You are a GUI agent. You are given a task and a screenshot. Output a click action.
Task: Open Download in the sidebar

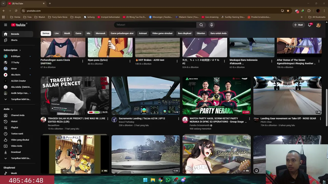click(x=17, y=152)
